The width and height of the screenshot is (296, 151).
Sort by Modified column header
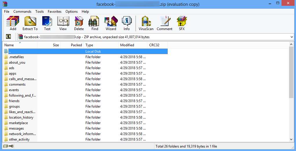(133, 45)
